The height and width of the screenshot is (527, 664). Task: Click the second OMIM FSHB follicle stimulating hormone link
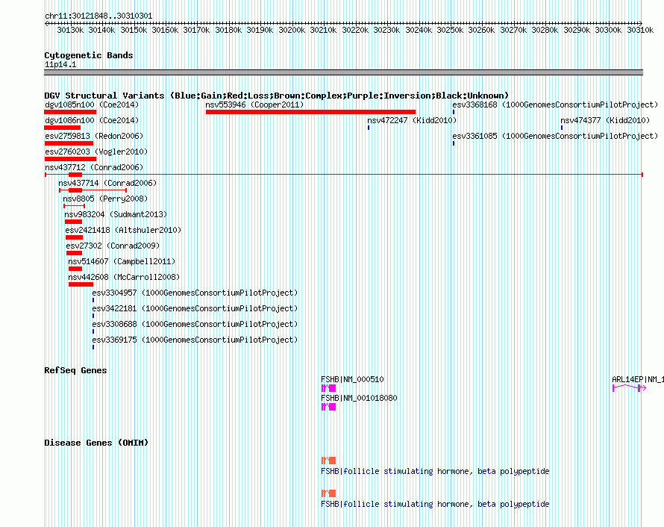(435, 504)
